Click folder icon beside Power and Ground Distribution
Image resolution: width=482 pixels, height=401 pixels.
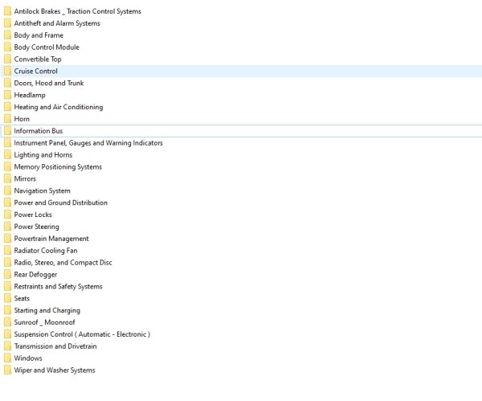pyautogui.click(x=8, y=203)
